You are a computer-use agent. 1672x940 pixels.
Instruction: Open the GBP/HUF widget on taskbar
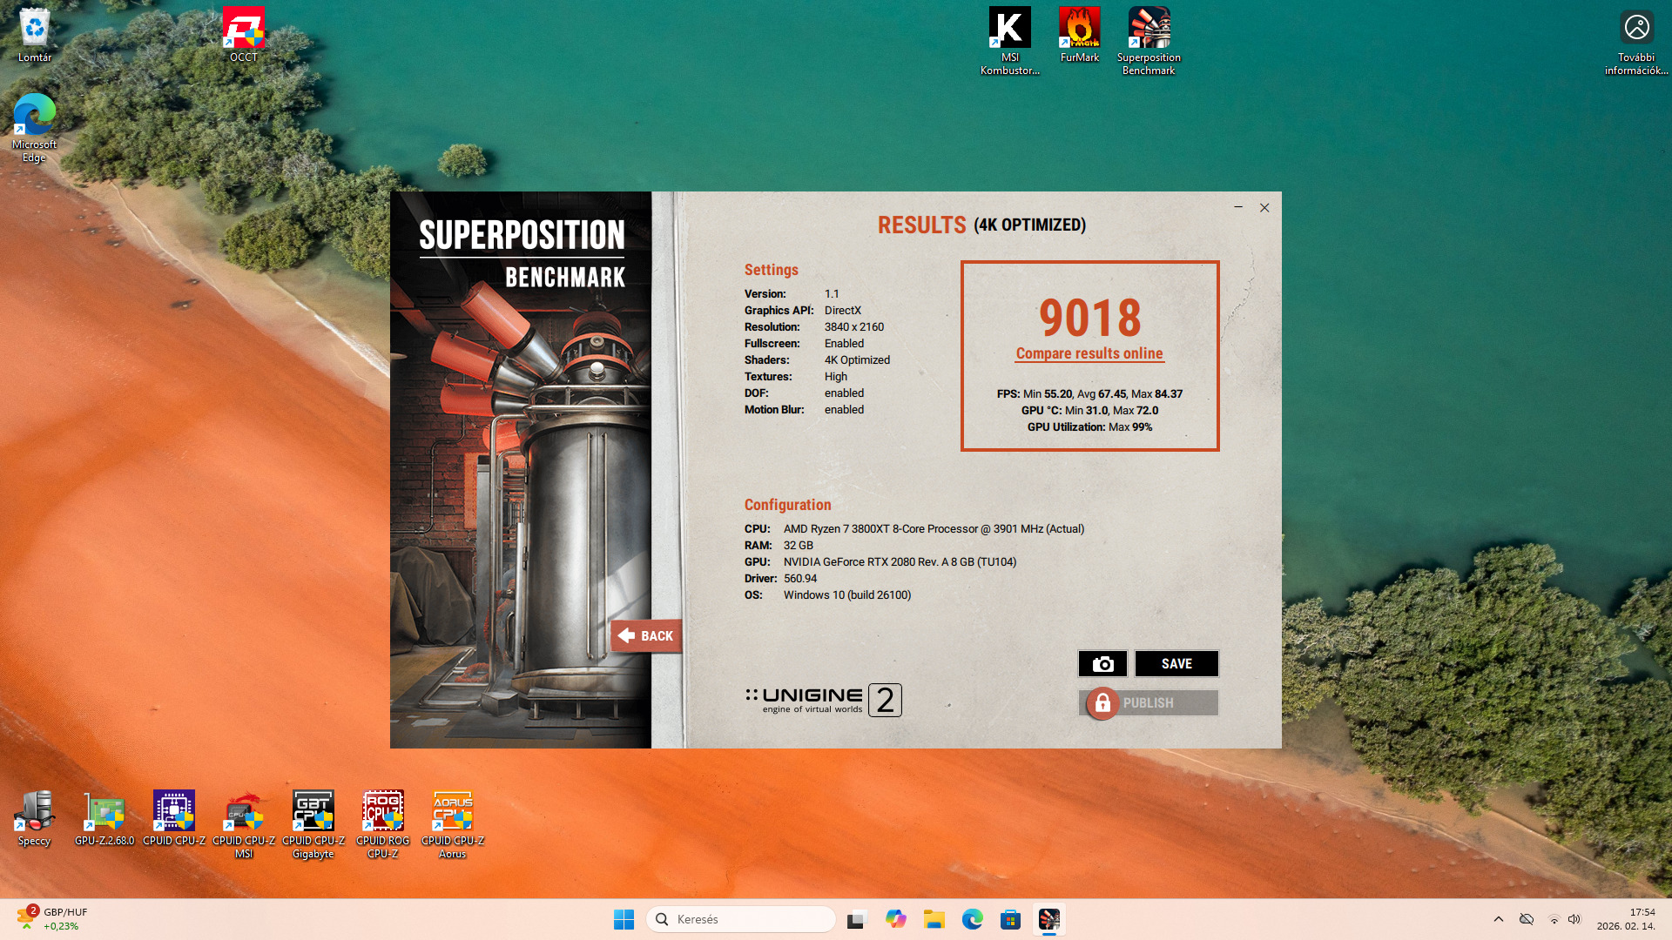[52, 919]
